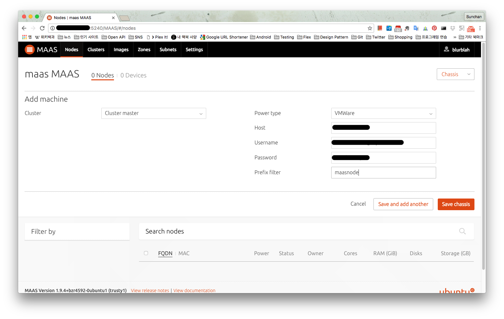The image size is (504, 319).
Task: Open the Twitter bookmark folder
Action: pos(376,37)
